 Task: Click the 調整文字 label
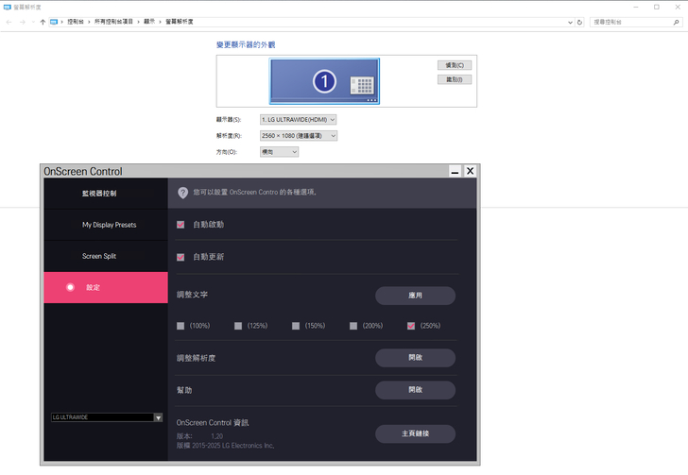(x=192, y=295)
